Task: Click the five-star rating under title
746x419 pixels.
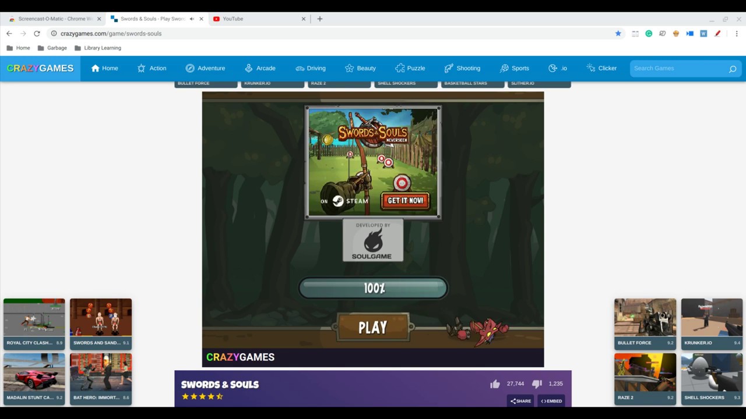Action: [202, 396]
